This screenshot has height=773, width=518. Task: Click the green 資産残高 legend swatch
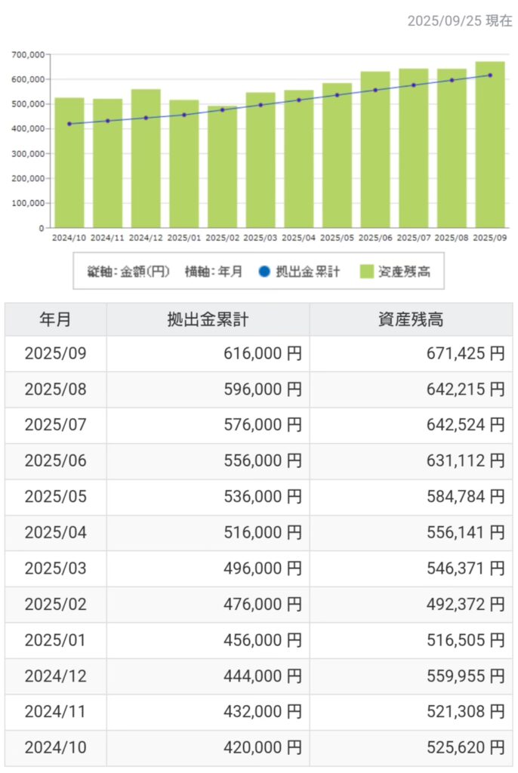coord(367,272)
